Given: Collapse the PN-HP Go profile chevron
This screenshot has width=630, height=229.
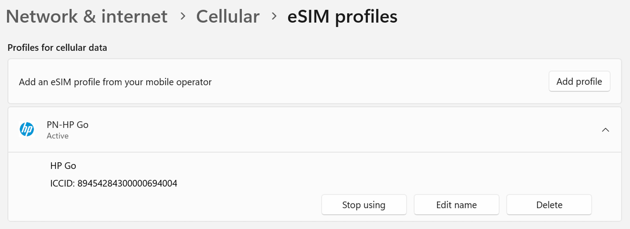Looking at the screenshot, I should (605, 130).
